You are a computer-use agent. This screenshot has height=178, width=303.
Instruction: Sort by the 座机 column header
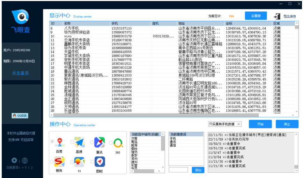(164, 23)
